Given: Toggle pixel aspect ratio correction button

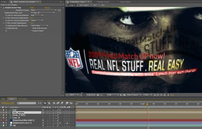Looking at the screenshot, I should pos(155,95).
